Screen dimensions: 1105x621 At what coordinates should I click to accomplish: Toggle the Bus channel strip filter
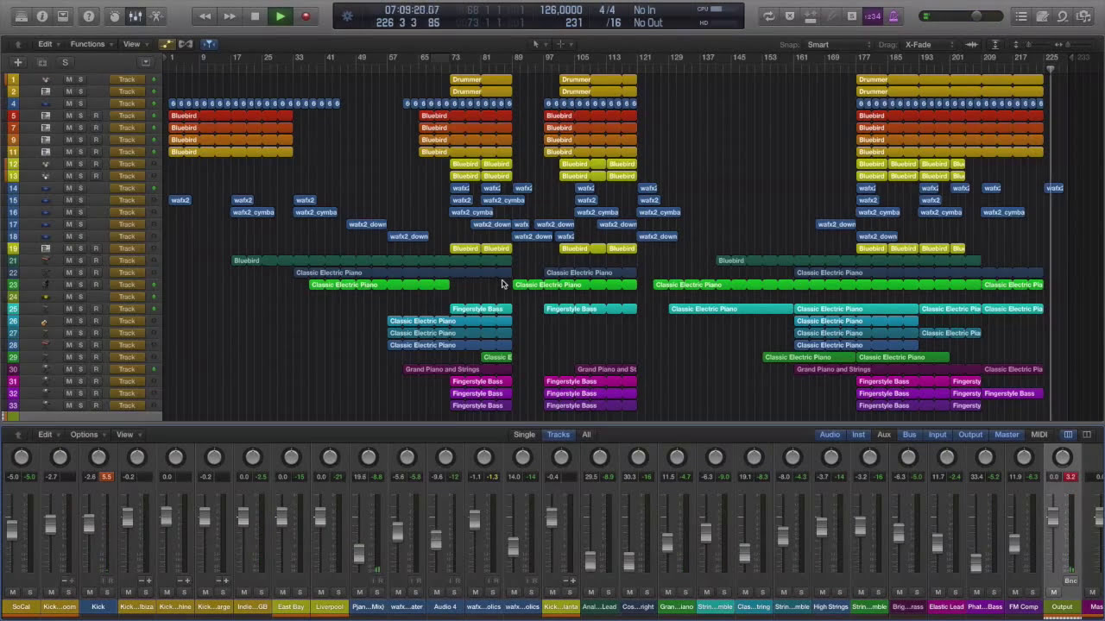point(909,435)
